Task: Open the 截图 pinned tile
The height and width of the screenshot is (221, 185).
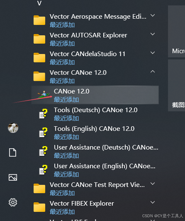Action: coord(176,86)
